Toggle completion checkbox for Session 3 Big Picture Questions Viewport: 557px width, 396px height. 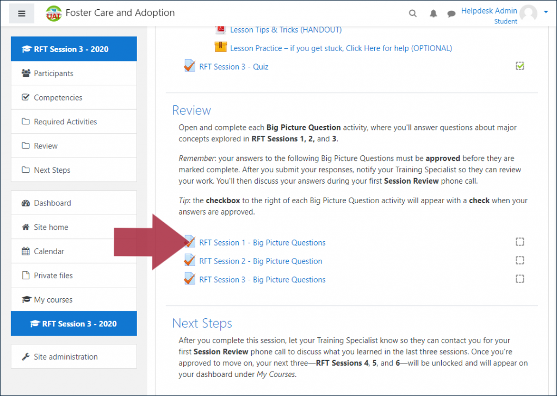coord(519,279)
